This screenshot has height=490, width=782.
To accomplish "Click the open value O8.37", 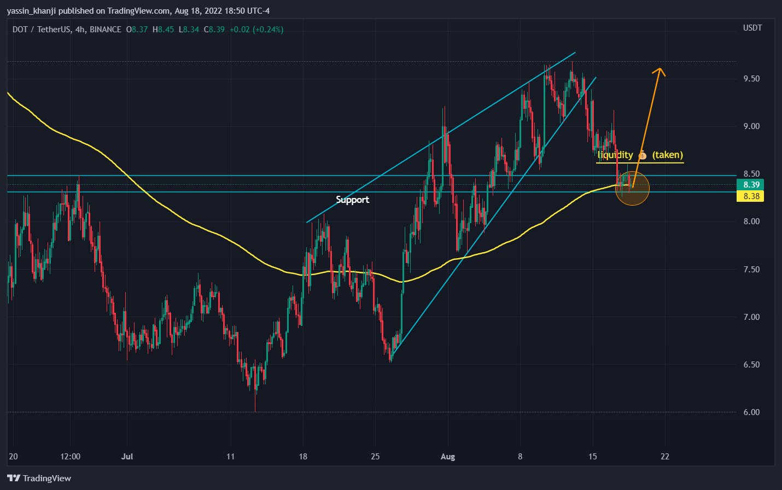I will click(x=137, y=30).
